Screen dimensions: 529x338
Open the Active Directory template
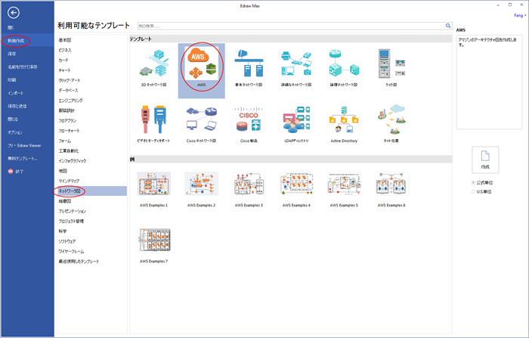(344, 121)
